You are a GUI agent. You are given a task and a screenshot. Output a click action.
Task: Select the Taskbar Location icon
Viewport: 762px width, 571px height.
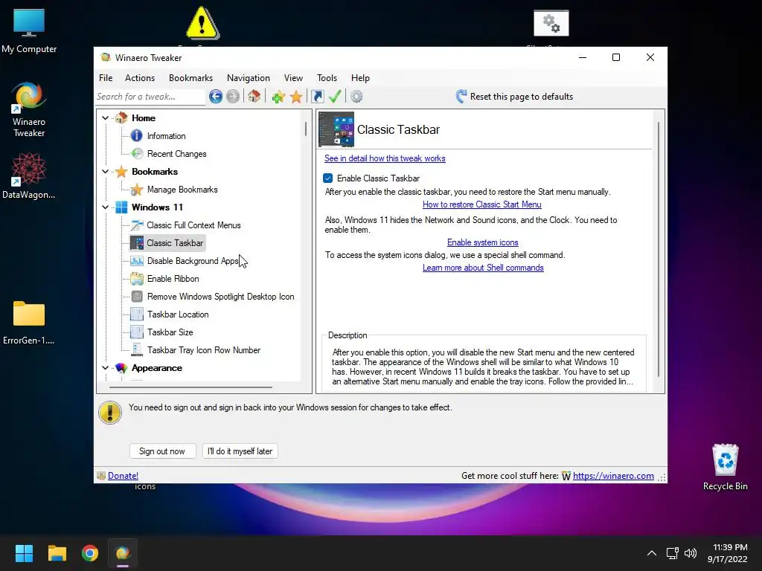click(x=137, y=314)
